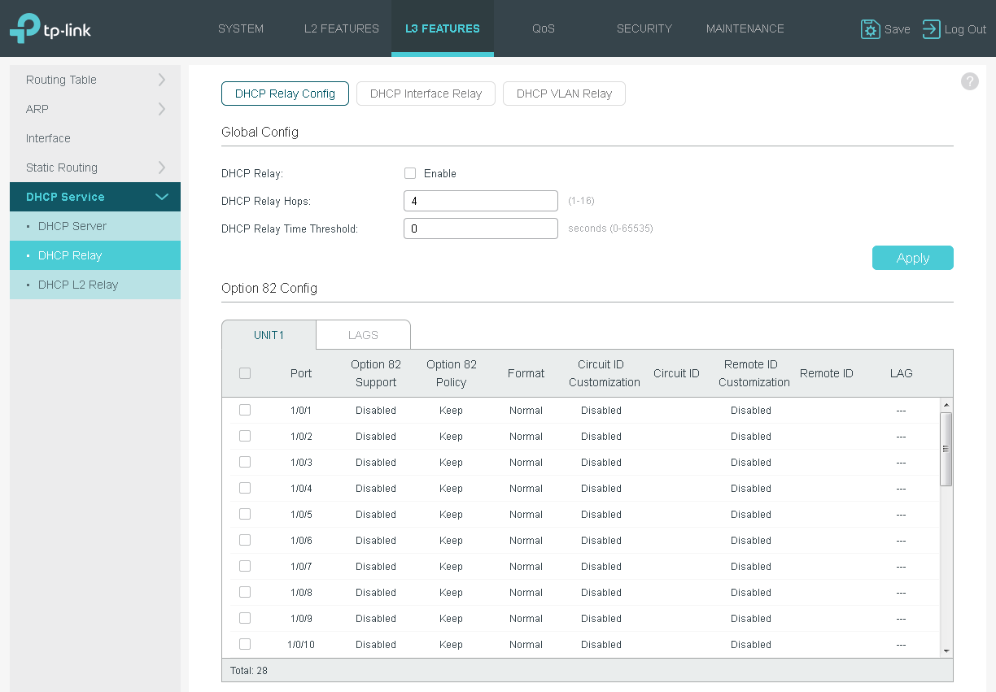Select DHCP Relay in the sidebar
The height and width of the screenshot is (692, 996).
click(95, 255)
